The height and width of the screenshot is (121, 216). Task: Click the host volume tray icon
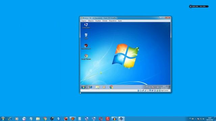204,119
